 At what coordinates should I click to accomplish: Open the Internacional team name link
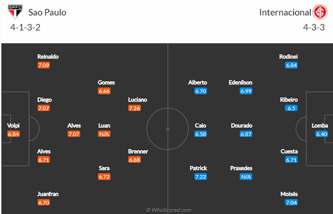[x=285, y=12]
